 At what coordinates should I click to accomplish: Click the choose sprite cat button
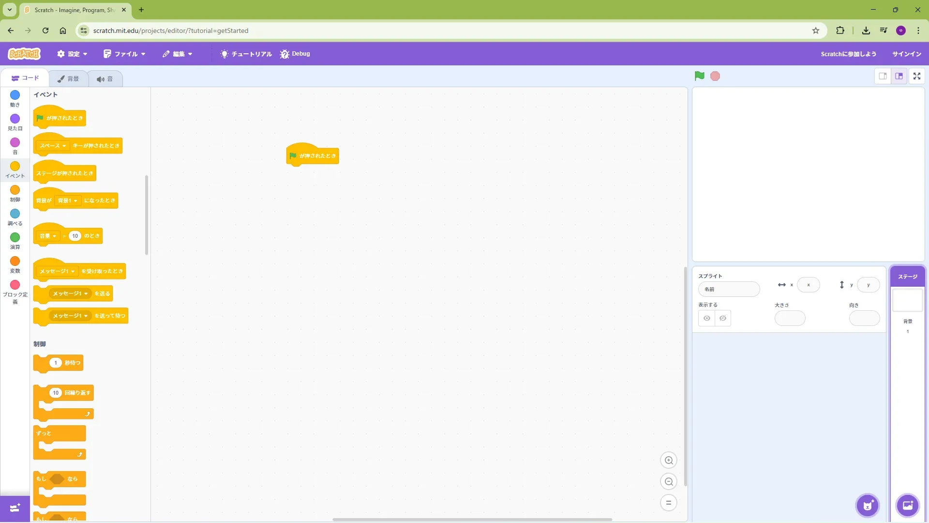pos(868,506)
